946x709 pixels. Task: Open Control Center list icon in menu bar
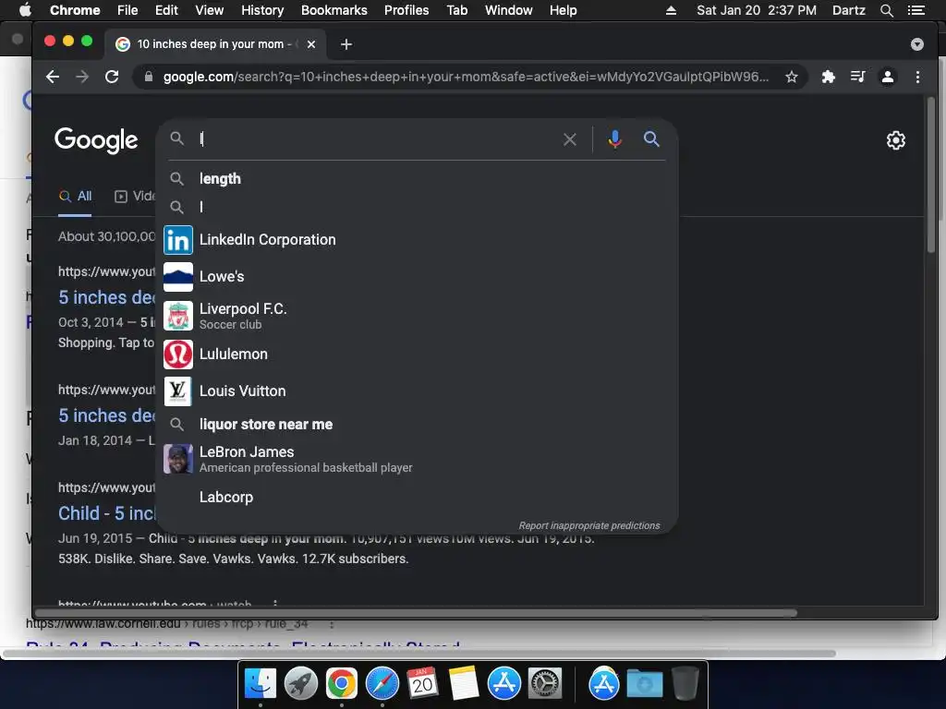(916, 10)
